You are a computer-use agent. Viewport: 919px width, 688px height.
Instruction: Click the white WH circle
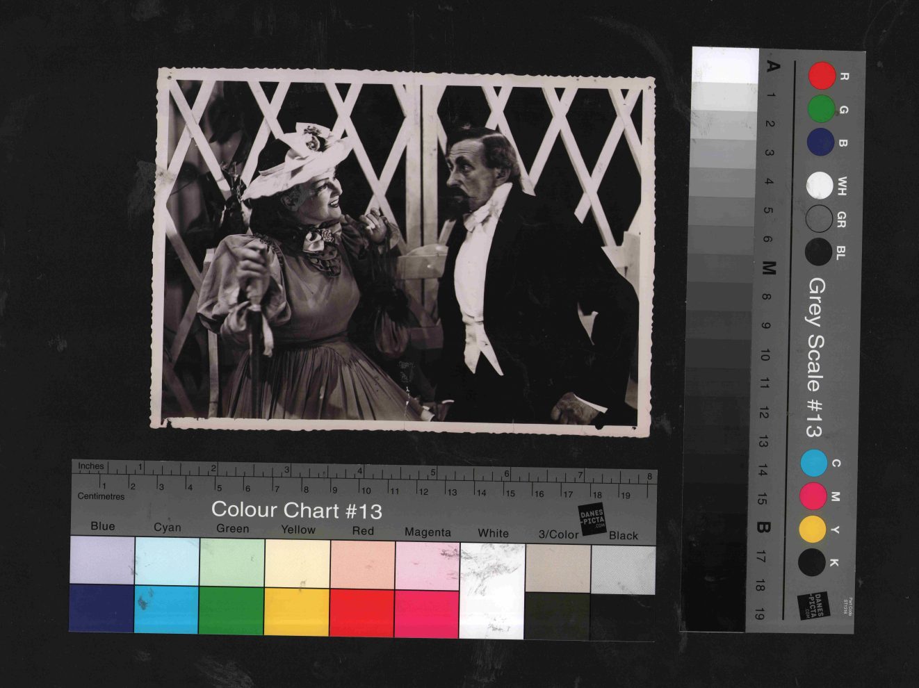pos(820,186)
